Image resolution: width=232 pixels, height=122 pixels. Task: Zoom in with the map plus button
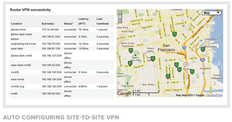pos(120,13)
